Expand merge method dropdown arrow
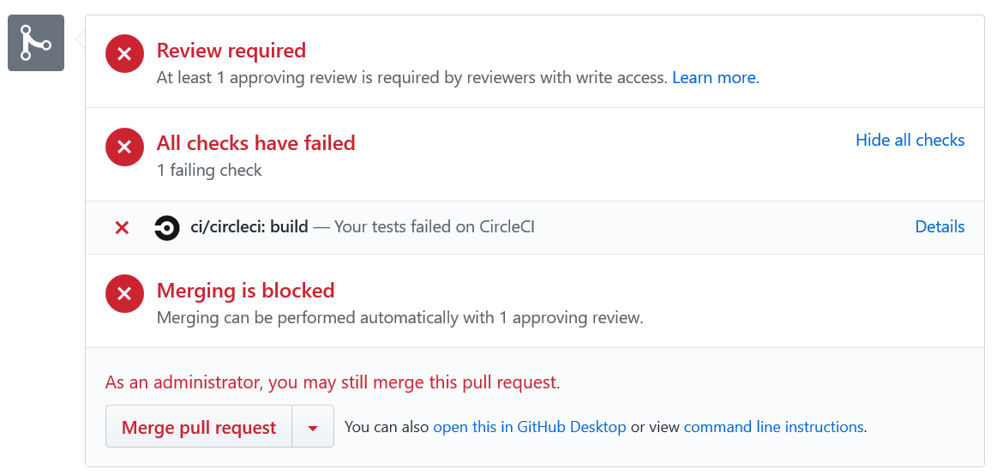 [313, 428]
